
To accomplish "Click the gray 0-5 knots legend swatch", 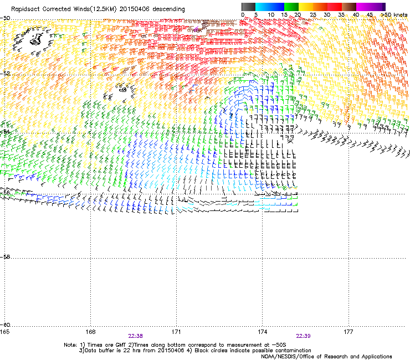I will 248,7.
